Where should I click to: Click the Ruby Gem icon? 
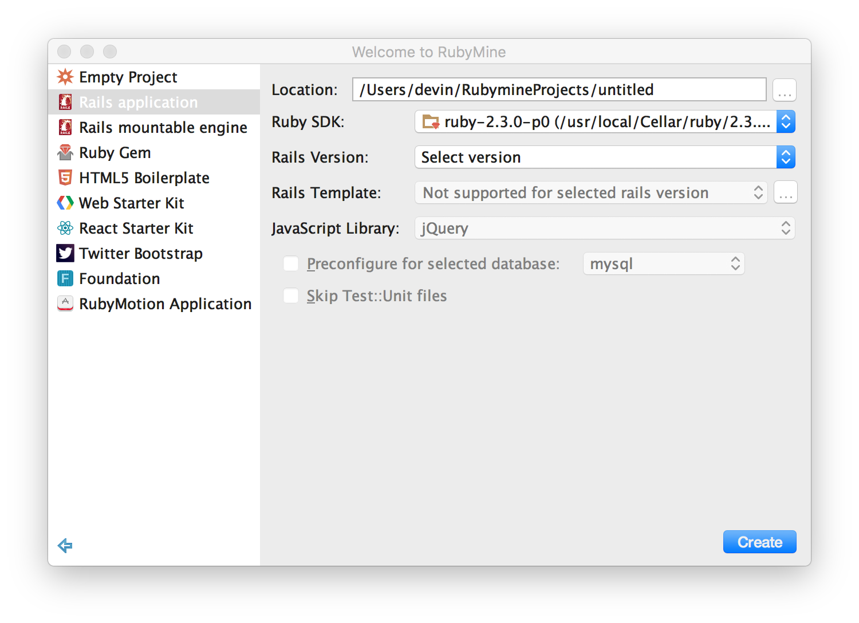(65, 152)
